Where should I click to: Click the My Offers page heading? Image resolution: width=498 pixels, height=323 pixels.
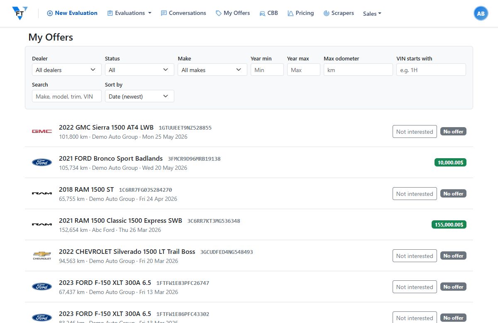coord(51,37)
